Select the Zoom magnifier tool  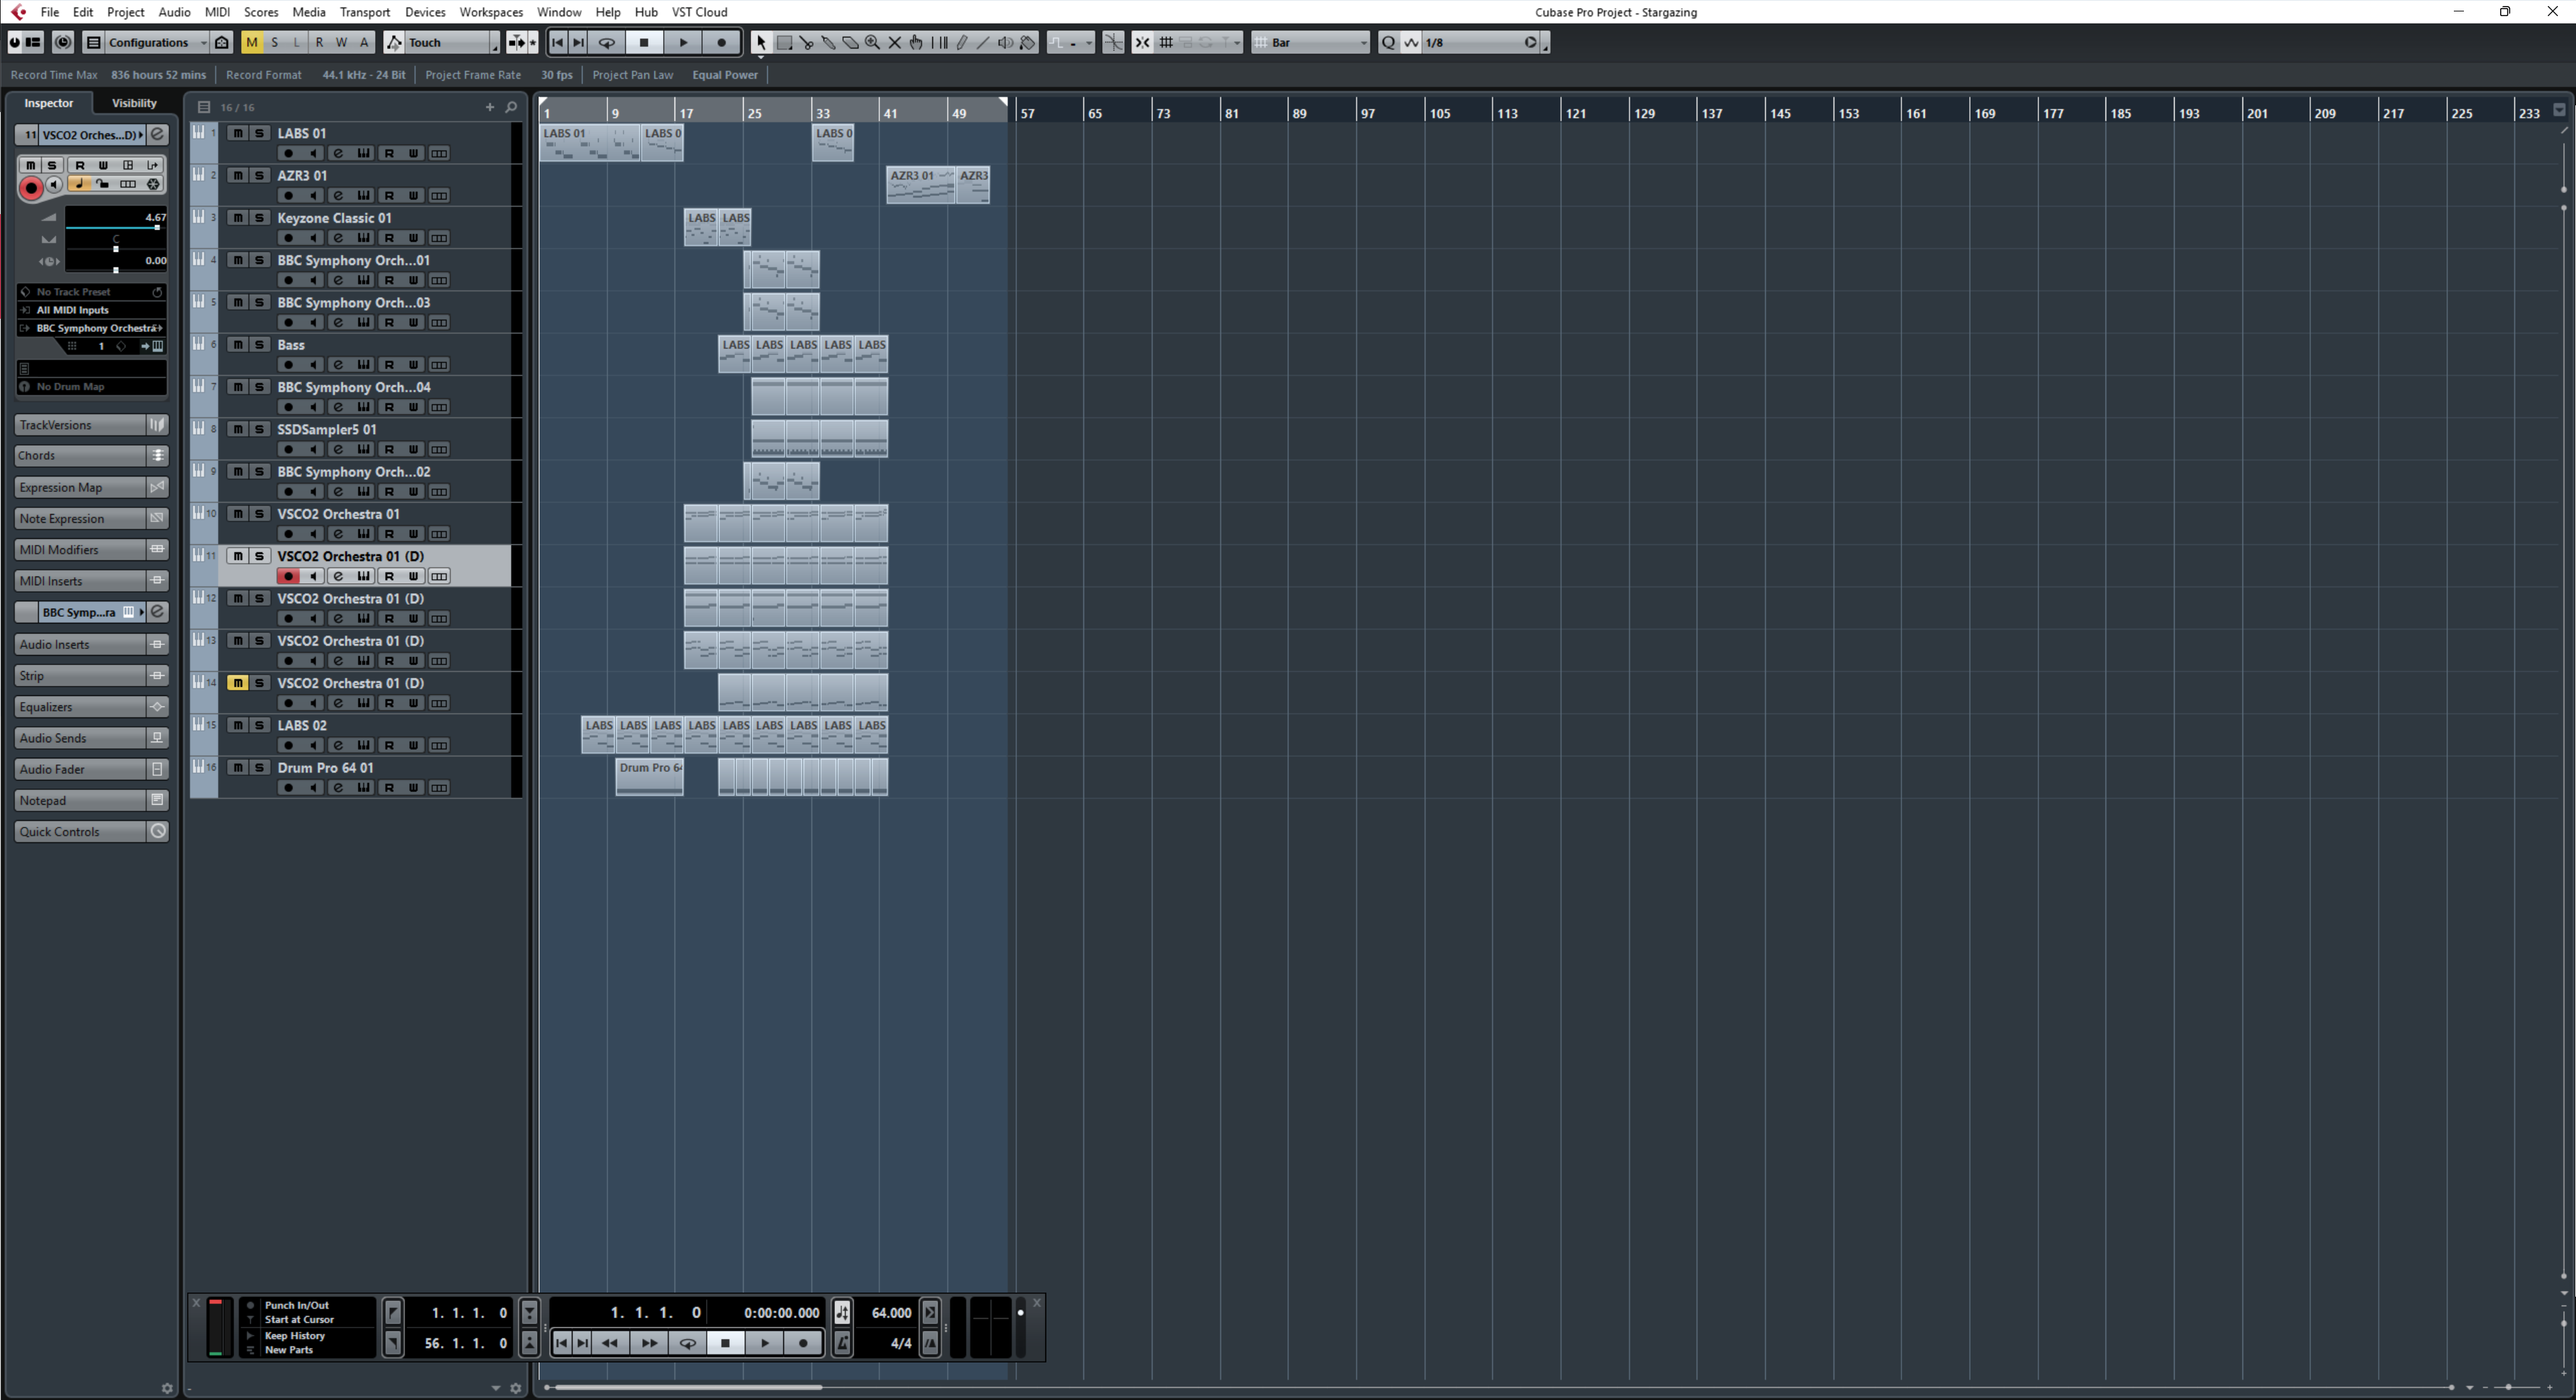point(872,43)
